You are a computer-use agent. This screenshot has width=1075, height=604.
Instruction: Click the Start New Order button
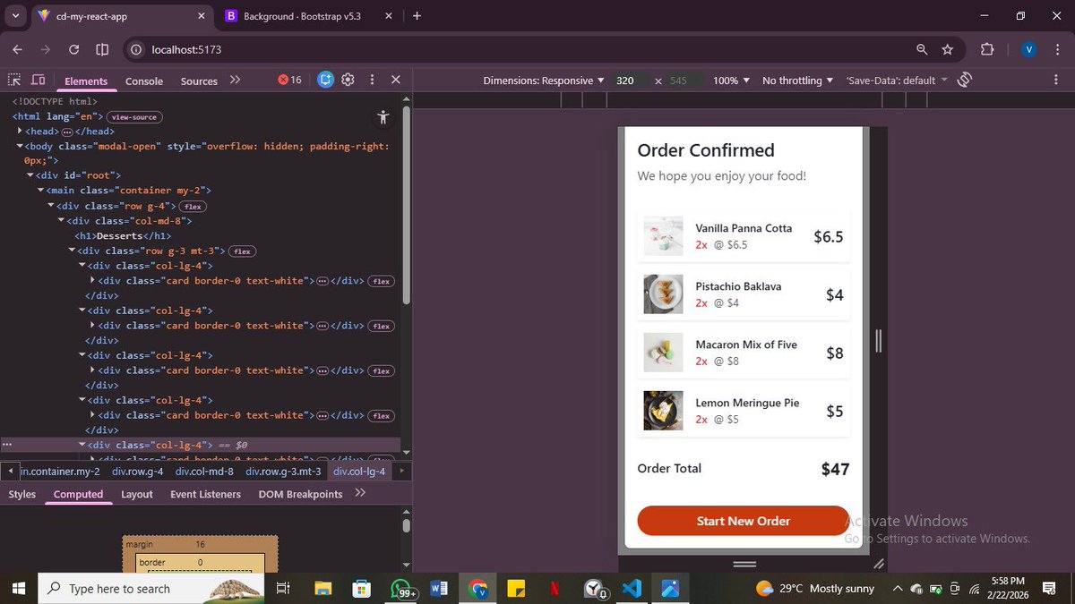[744, 521]
